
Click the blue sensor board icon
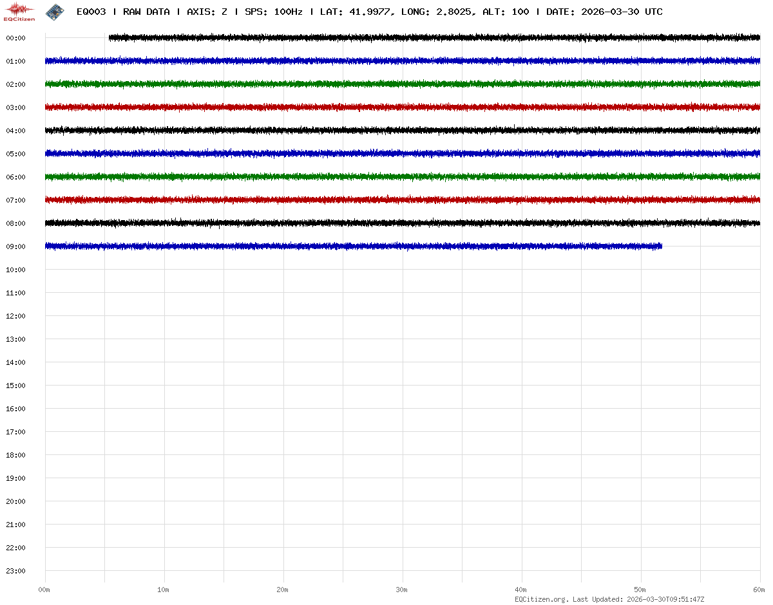(55, 11)
